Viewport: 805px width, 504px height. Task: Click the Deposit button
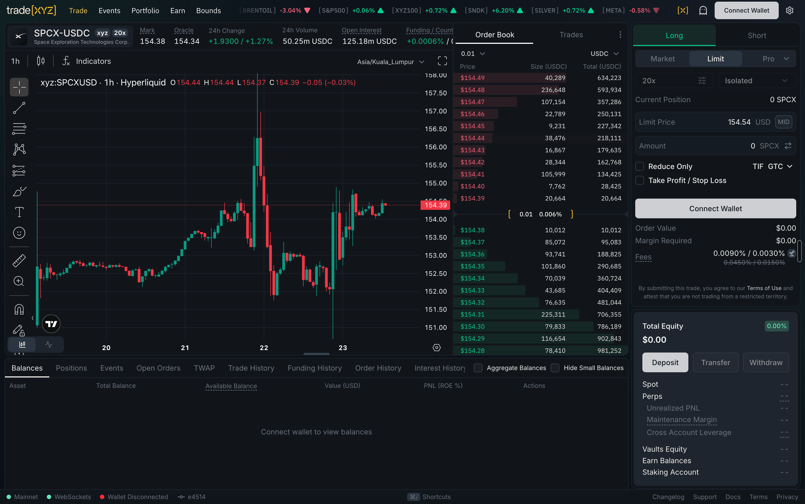tap(665, 362)
